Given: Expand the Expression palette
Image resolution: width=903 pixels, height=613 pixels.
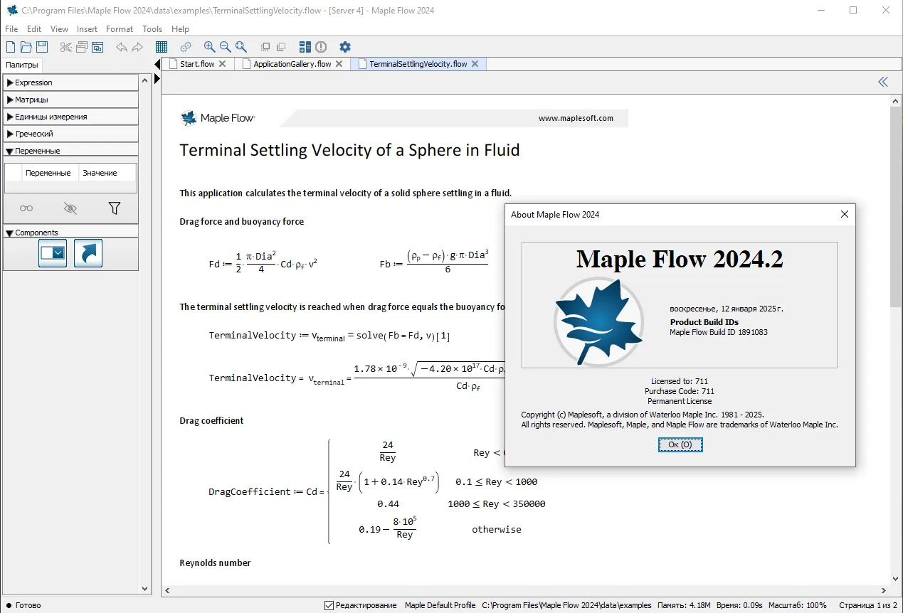Looking at the screenshot, I should coord(71,82).
